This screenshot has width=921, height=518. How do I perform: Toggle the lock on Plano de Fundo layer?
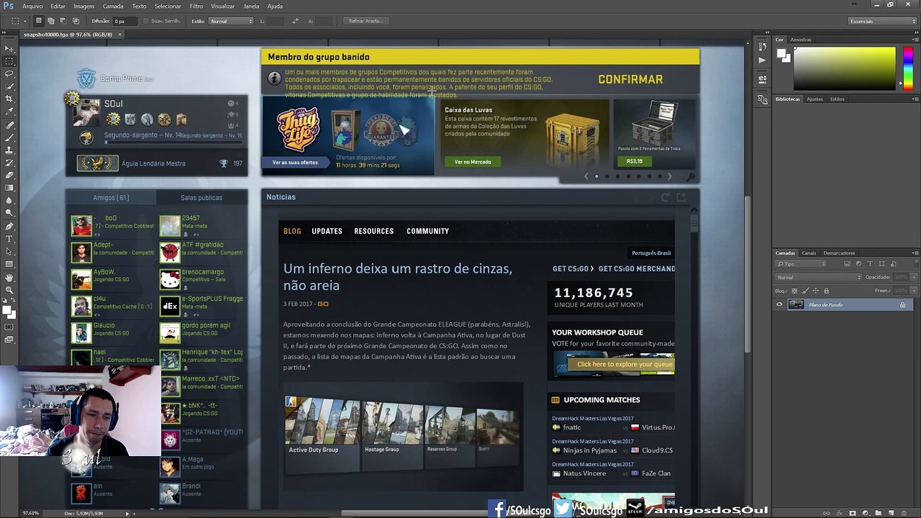pyautogui.click(x=902, y=305)
